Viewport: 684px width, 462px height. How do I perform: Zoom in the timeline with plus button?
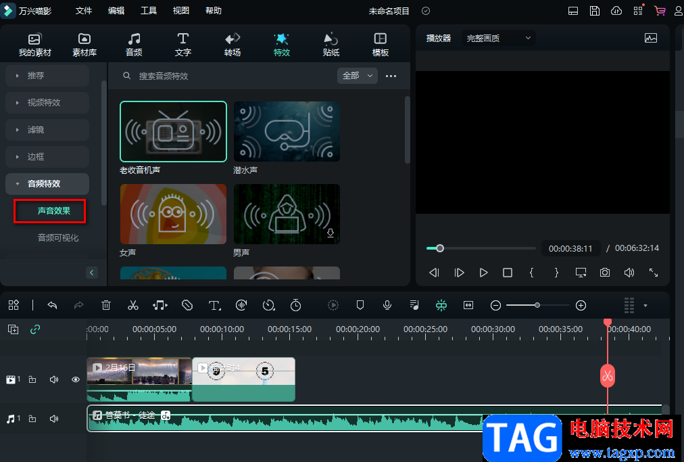pyautogui.click(x=581, y=306)
